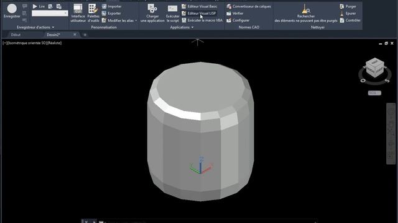Open the SCG dropdown below ViewCube
Screen dimensions: 398x223
click(x=374, y=93)
